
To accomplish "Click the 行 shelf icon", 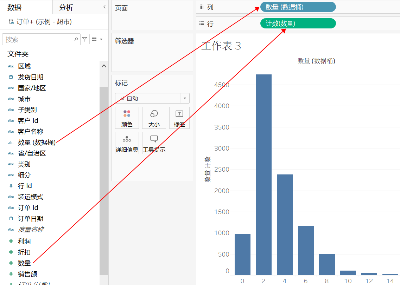I will point(202,24).
